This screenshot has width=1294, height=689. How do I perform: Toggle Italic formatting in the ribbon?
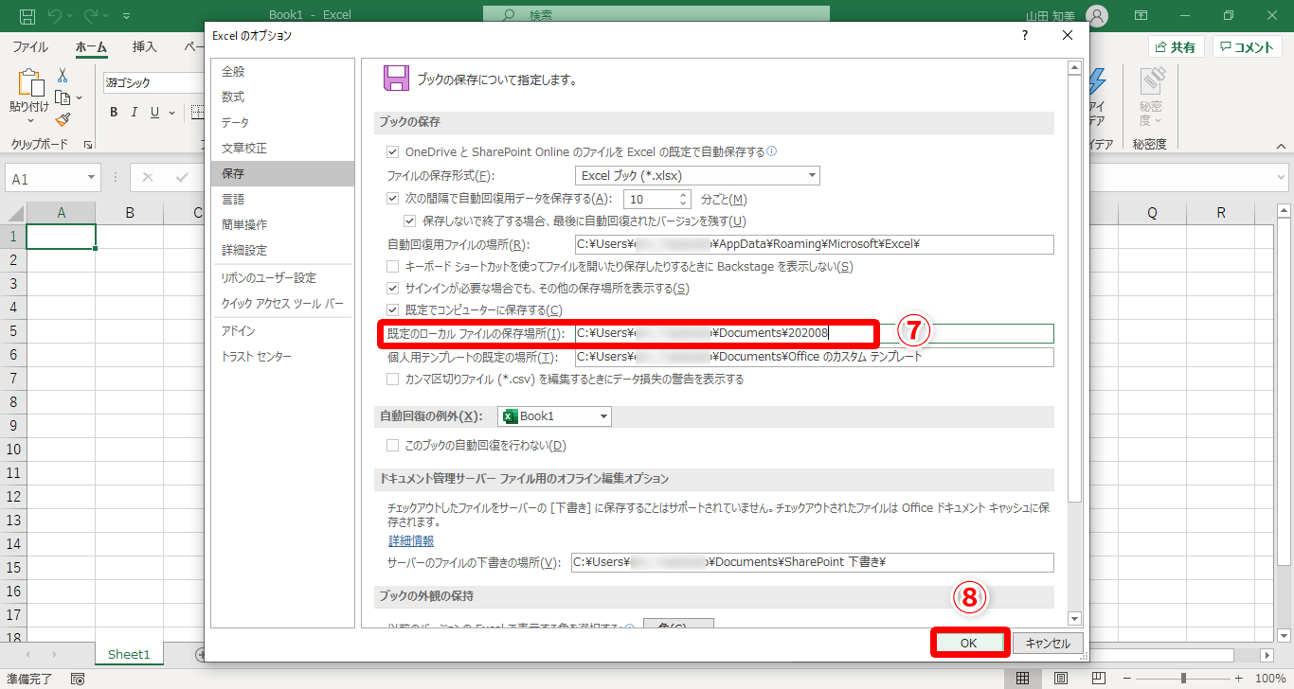point(135,113)
